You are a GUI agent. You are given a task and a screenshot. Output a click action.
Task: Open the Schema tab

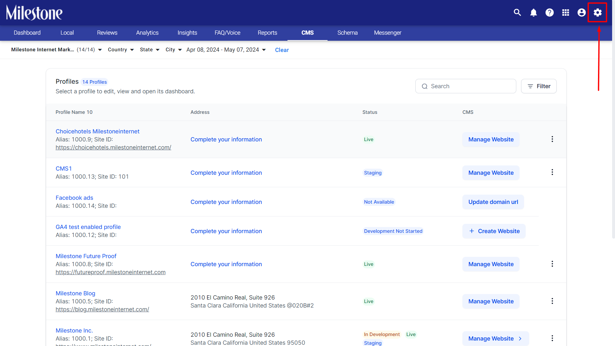(347, 33)
